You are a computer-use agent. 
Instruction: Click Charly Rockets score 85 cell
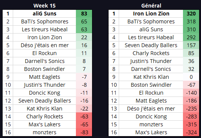point(191,53)
